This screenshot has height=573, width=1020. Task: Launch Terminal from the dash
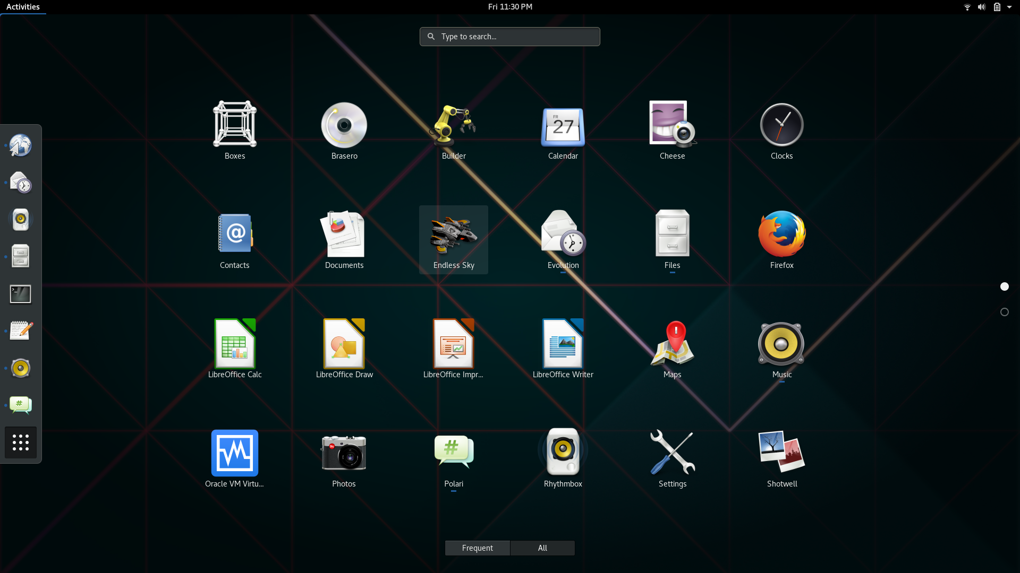(x=21, y=294)
